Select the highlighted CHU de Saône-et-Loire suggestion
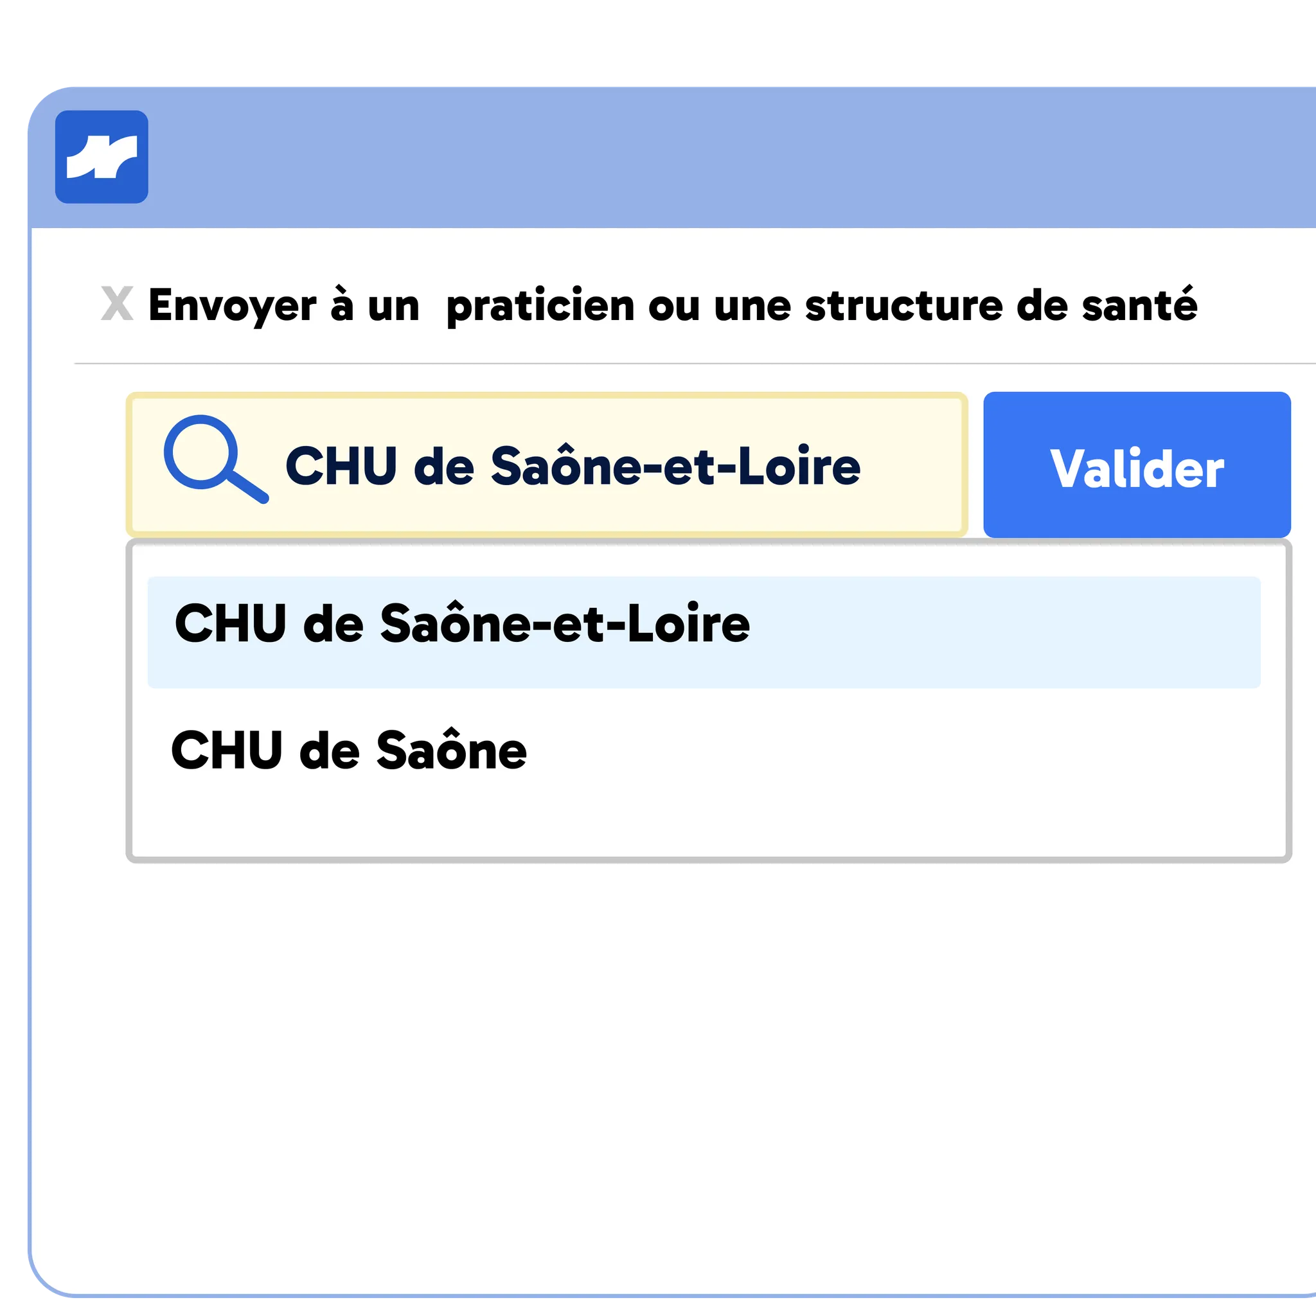 704,632
